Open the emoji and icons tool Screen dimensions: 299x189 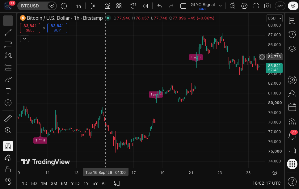(x=8, y=103)
